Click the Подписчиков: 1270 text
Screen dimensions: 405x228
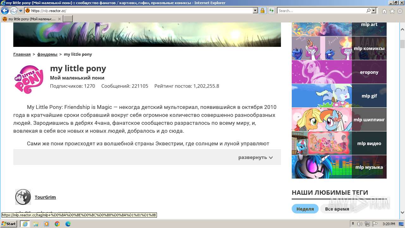click(72, 86)
